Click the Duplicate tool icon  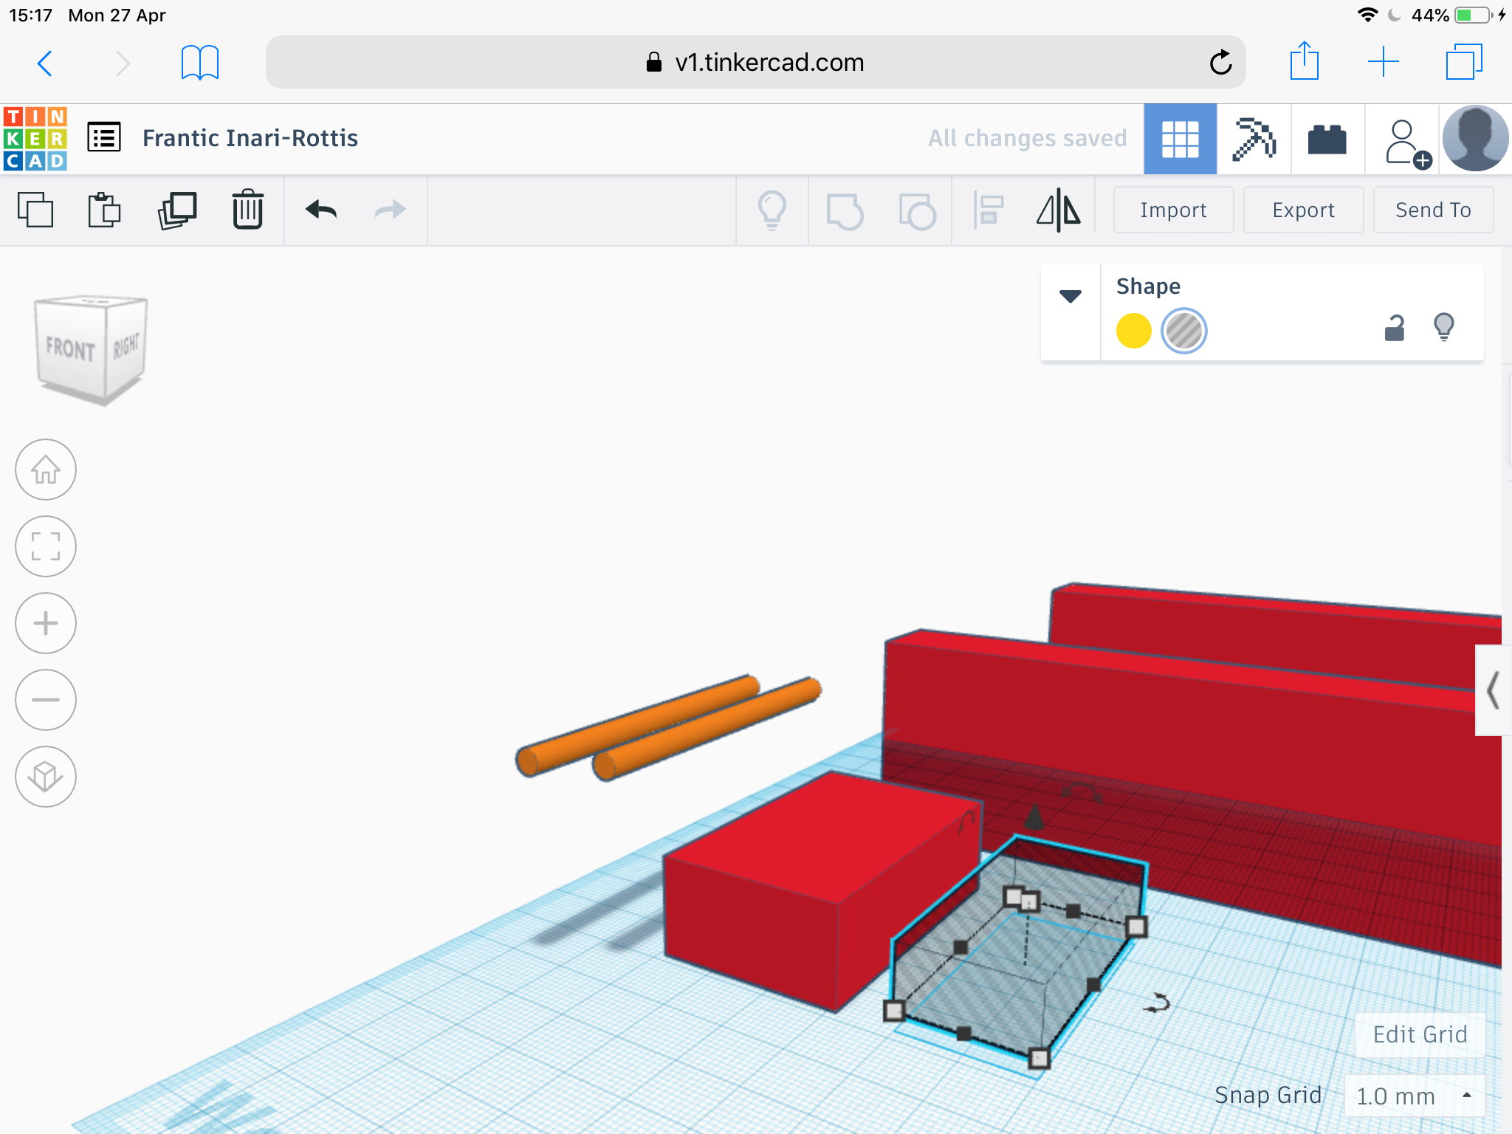point(177,210)
